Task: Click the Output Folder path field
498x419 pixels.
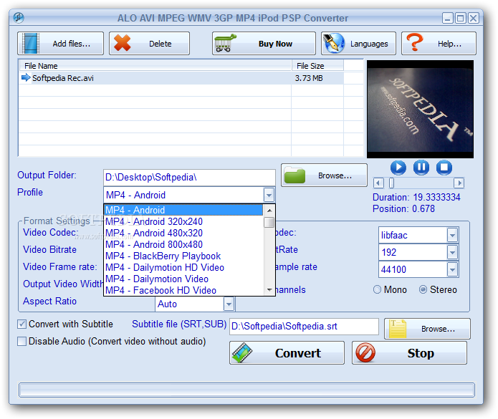Action: pyautogui.click(x=189, y=177)
